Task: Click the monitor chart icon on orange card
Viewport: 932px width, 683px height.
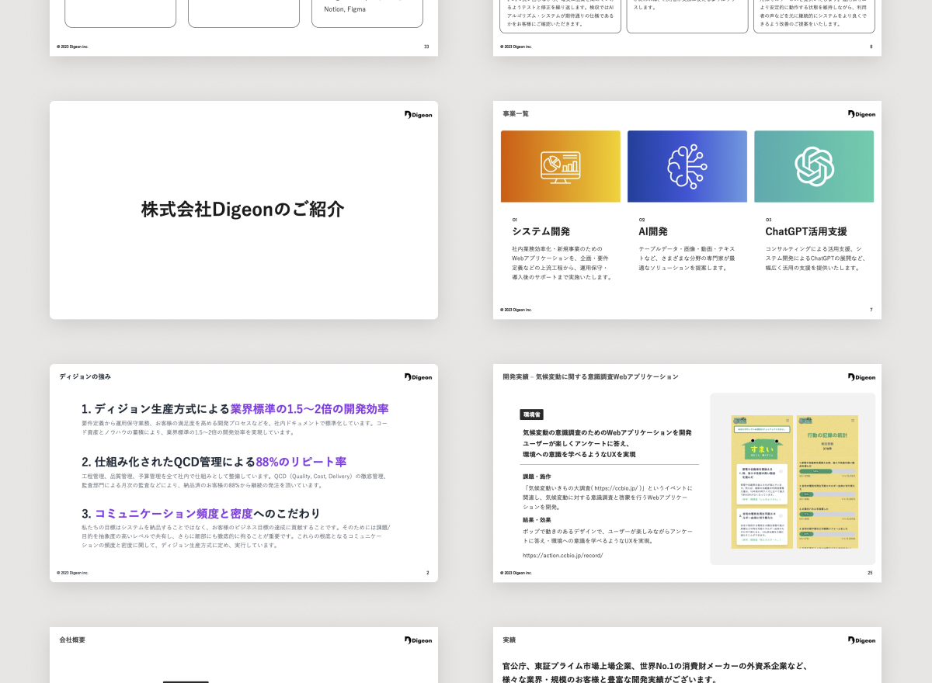Action: (560, 166)
